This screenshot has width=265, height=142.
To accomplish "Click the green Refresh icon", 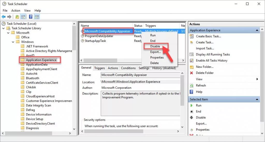I will click(x=192, y=85).
